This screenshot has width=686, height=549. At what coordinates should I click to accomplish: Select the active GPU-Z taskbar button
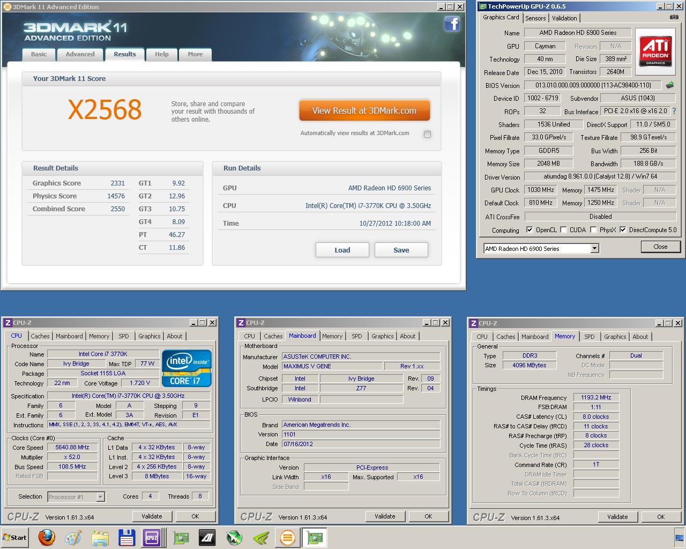(x=315, y=538)
